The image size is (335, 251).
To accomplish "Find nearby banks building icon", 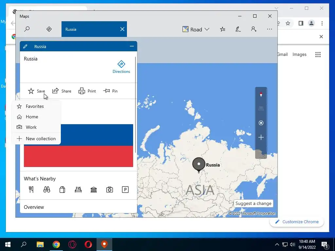I will point(94,190).
